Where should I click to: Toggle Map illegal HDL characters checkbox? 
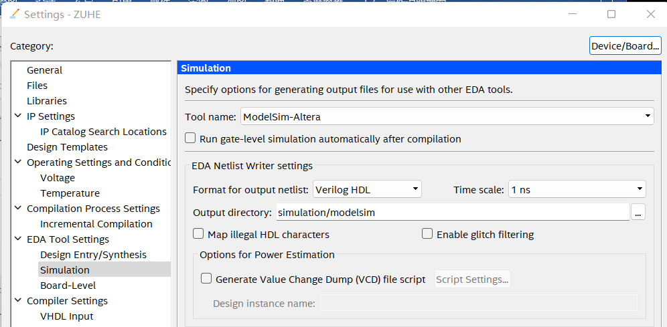coord(198,234)
